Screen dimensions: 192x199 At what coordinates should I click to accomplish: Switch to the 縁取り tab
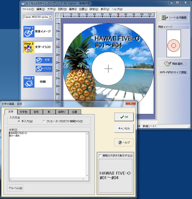pyautogui.click(x=62, y=112)
